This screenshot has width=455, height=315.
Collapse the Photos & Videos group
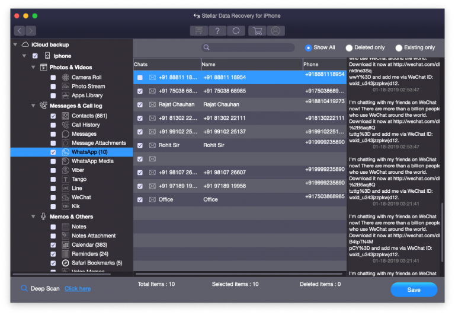(33, 67)
